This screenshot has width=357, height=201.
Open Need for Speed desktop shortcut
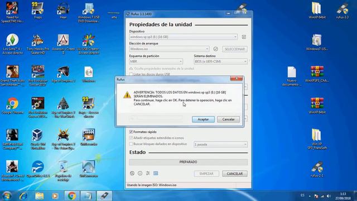(x=12, y=12)
